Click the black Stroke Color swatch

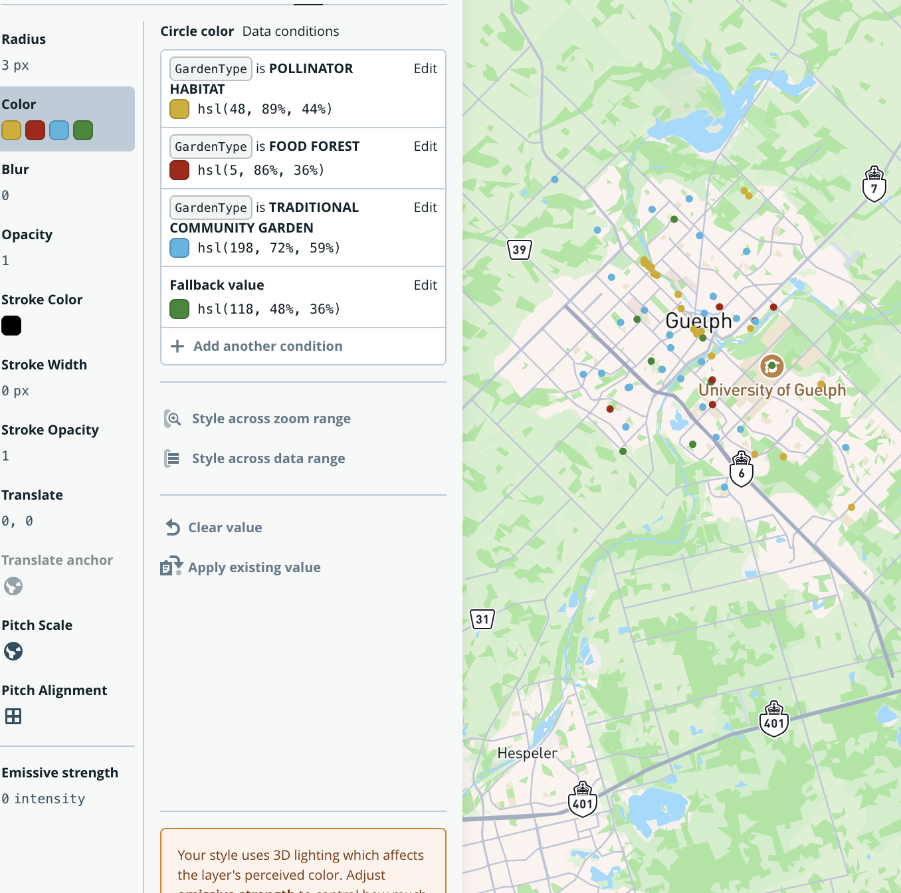click(11, 326)
